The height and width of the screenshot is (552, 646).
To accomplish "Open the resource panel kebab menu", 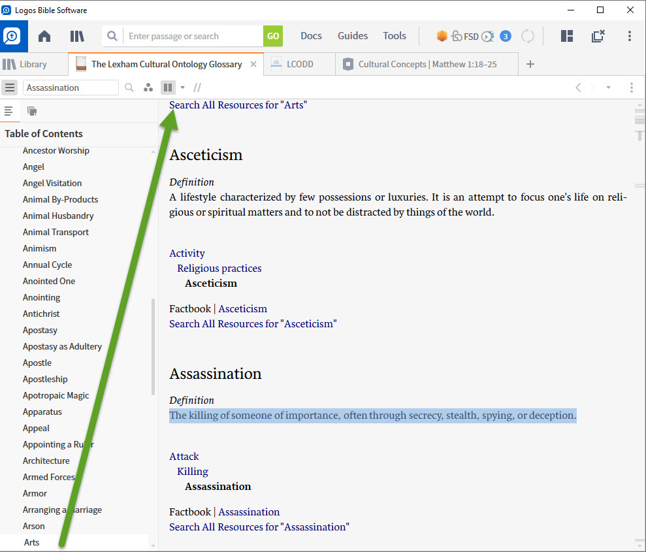I will pyautogui.click(x=631, y=88).
